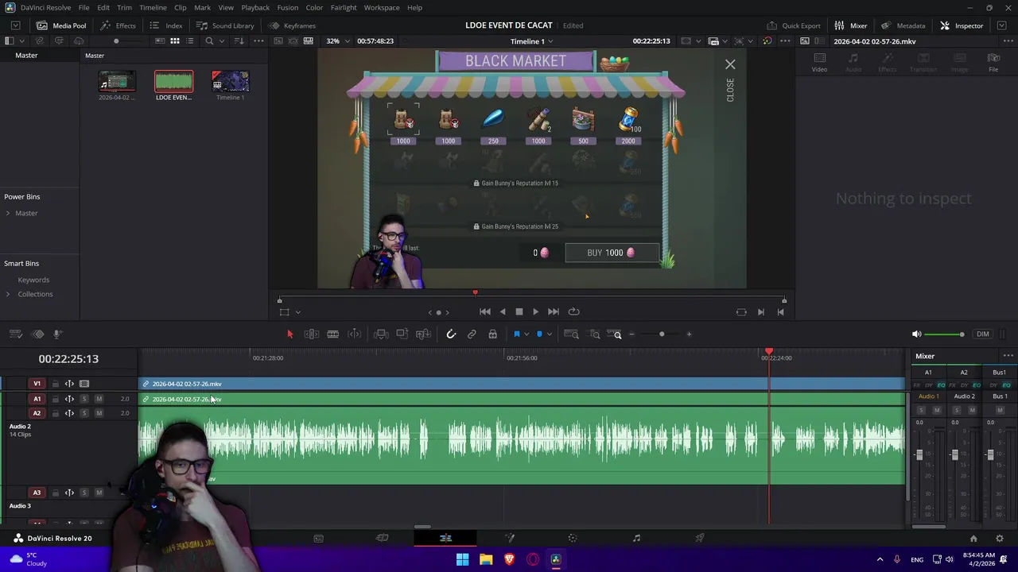Select the Keywords smart bin
Screen dimensions: 1018x572
click(33, 280)
